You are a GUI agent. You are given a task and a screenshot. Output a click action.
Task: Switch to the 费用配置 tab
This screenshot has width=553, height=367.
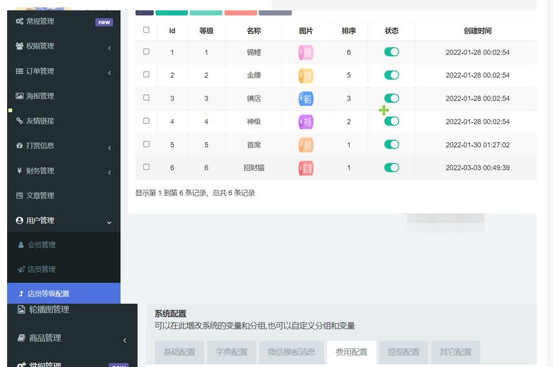(351, 352)
